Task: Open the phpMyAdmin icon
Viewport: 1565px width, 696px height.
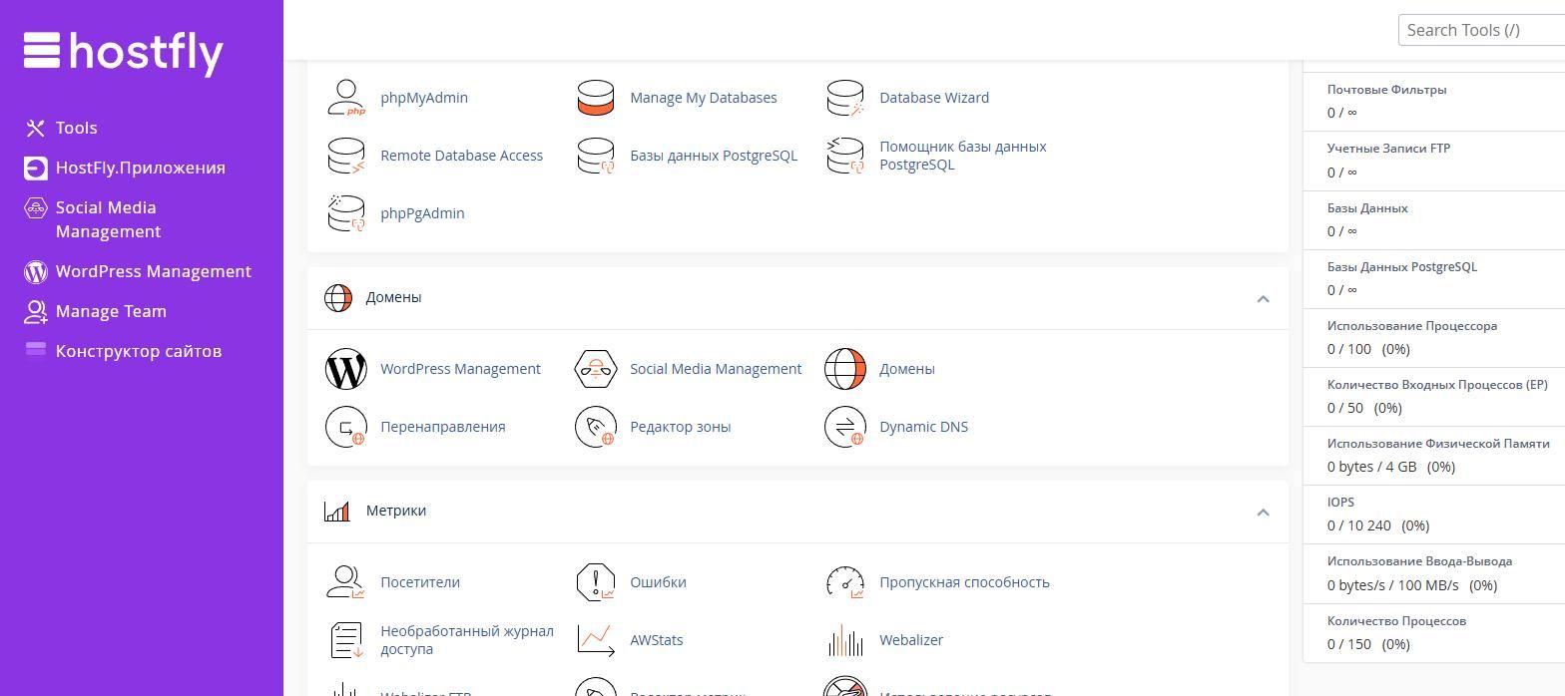Action: pos(346,98)
